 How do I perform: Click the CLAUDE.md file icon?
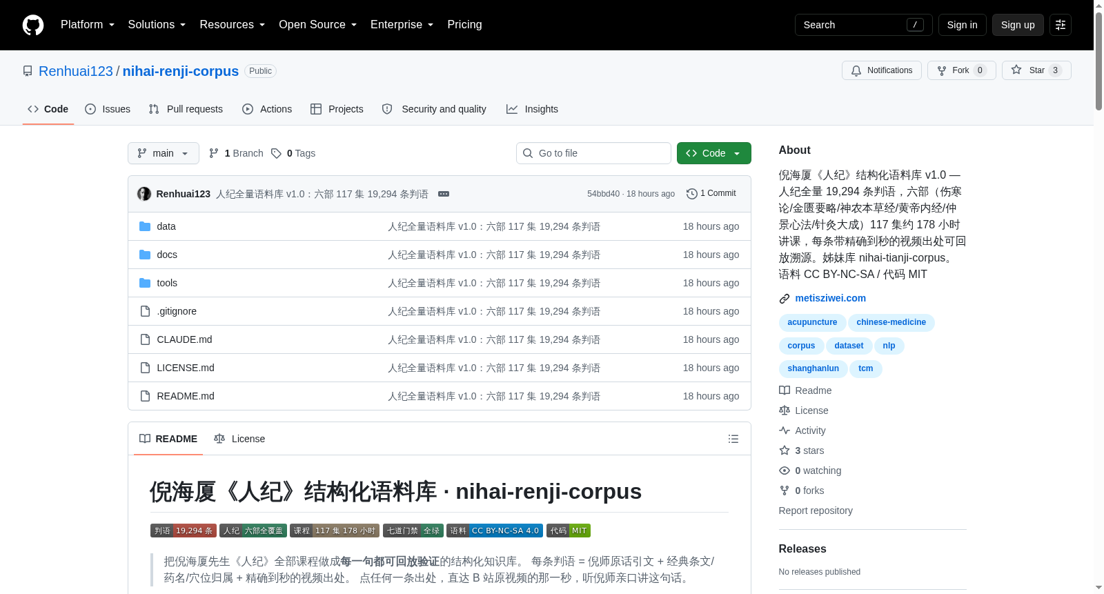tap(145, 339)
